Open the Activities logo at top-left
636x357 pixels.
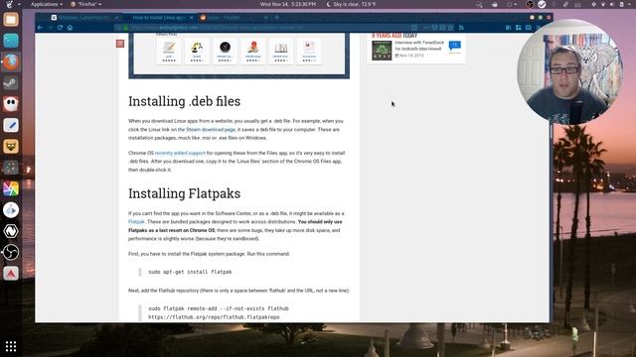[10, 4]
